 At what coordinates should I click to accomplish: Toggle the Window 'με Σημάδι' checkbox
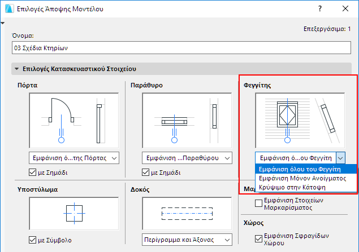coord(146,173)
